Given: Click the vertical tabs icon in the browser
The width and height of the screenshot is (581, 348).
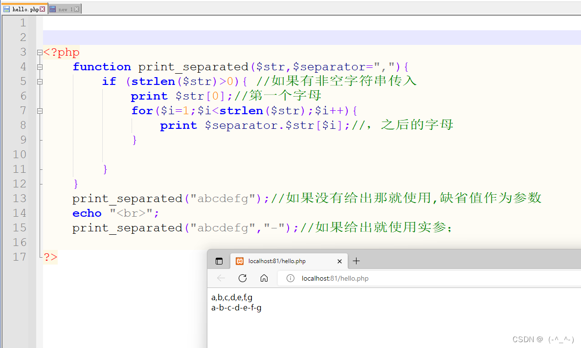Looking at the screenshot, I should (218, 261).
